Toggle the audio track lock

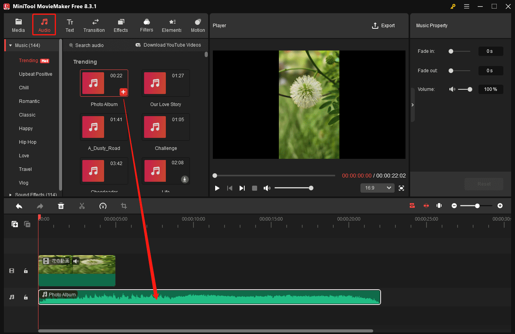point(26,297)
